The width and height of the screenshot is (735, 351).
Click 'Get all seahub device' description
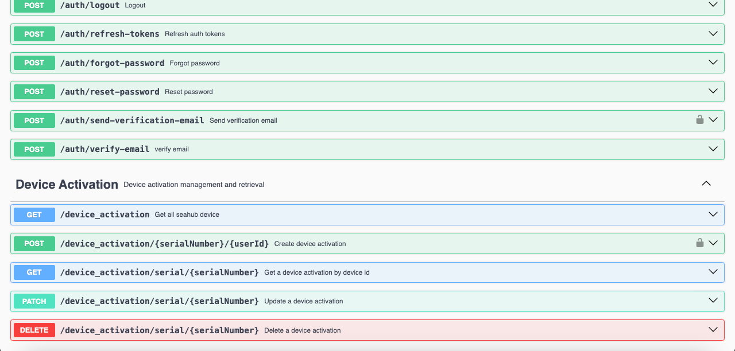(x=187, y=214)
